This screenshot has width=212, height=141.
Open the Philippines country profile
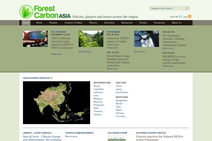pos(99,105)
